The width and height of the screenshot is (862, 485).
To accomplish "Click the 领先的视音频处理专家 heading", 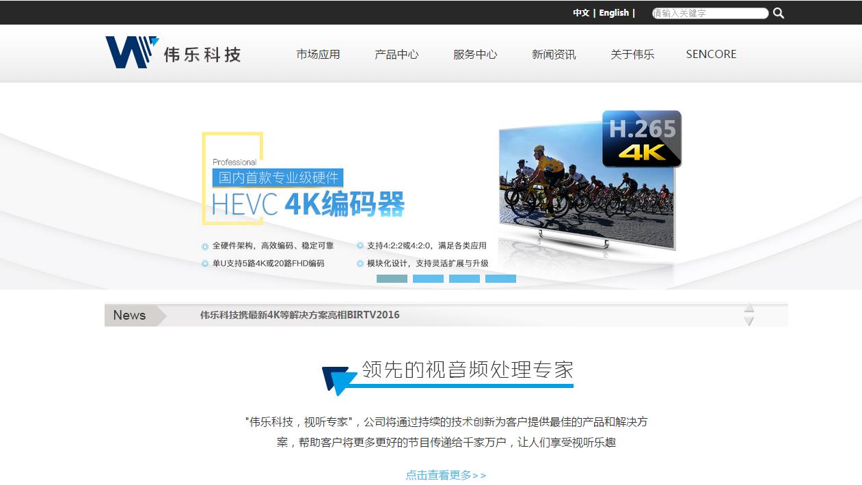I will [x=468, y=370].
